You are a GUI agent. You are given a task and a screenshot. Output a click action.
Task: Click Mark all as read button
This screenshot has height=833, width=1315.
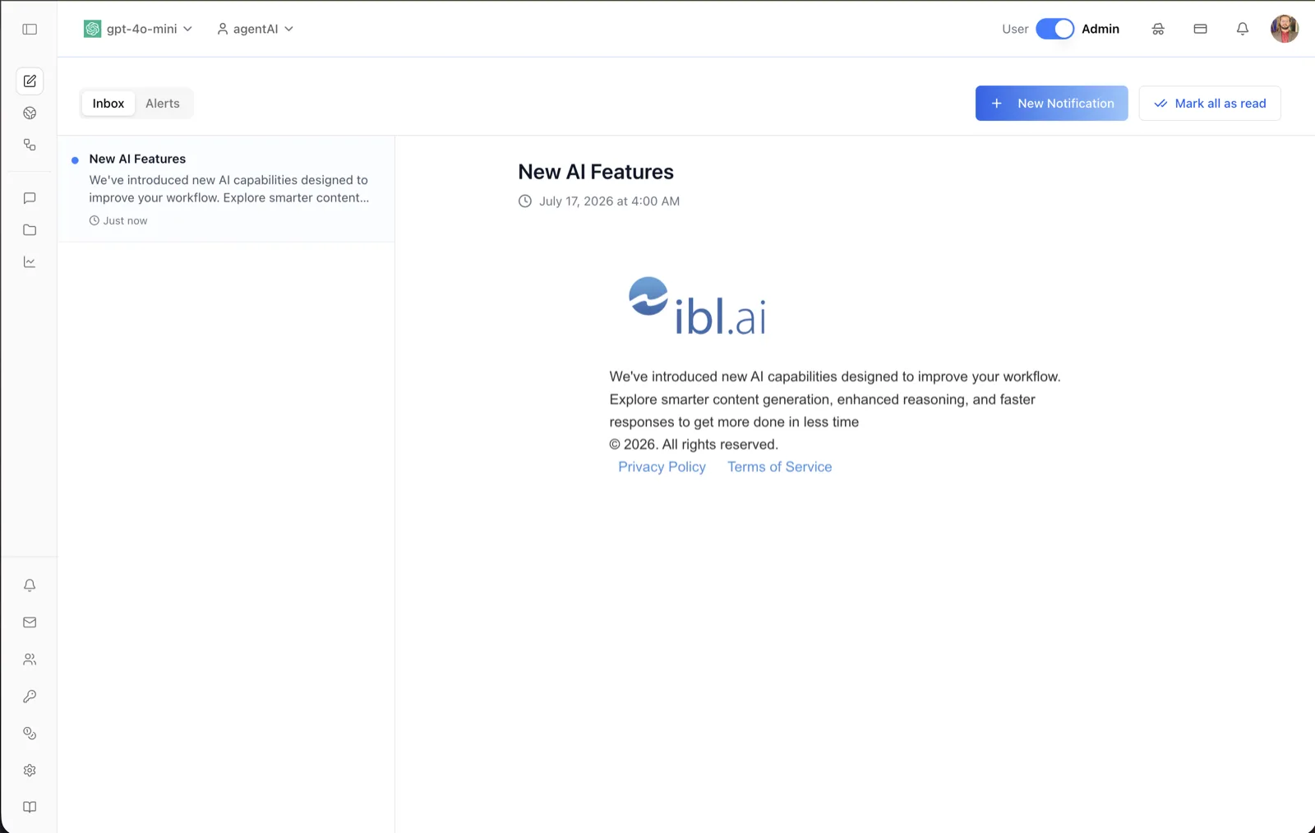[1210, 104]
